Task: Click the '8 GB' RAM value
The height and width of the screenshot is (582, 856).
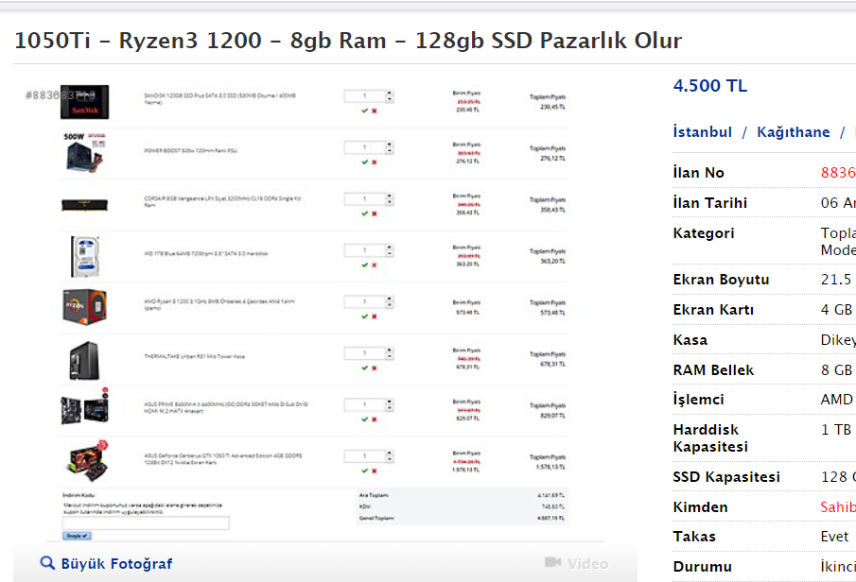Action: 836,369
